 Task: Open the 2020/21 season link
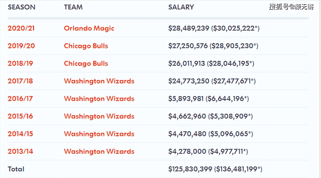[x=21, y=28]
